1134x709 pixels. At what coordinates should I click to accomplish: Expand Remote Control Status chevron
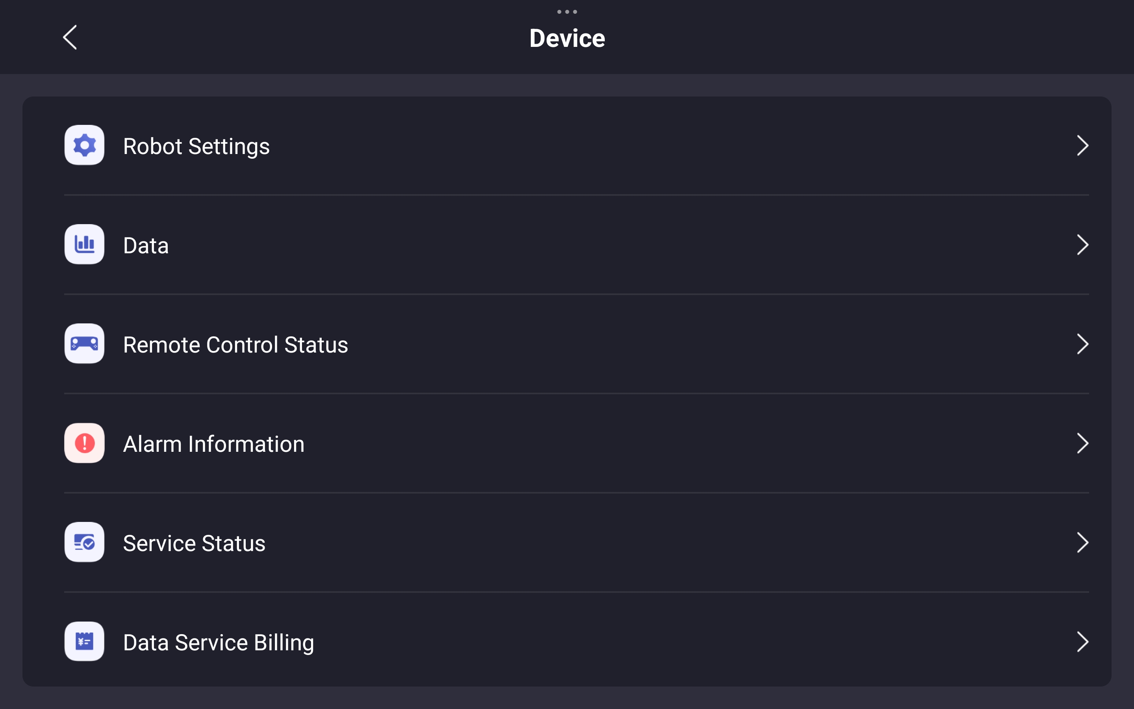[1082, 344]
